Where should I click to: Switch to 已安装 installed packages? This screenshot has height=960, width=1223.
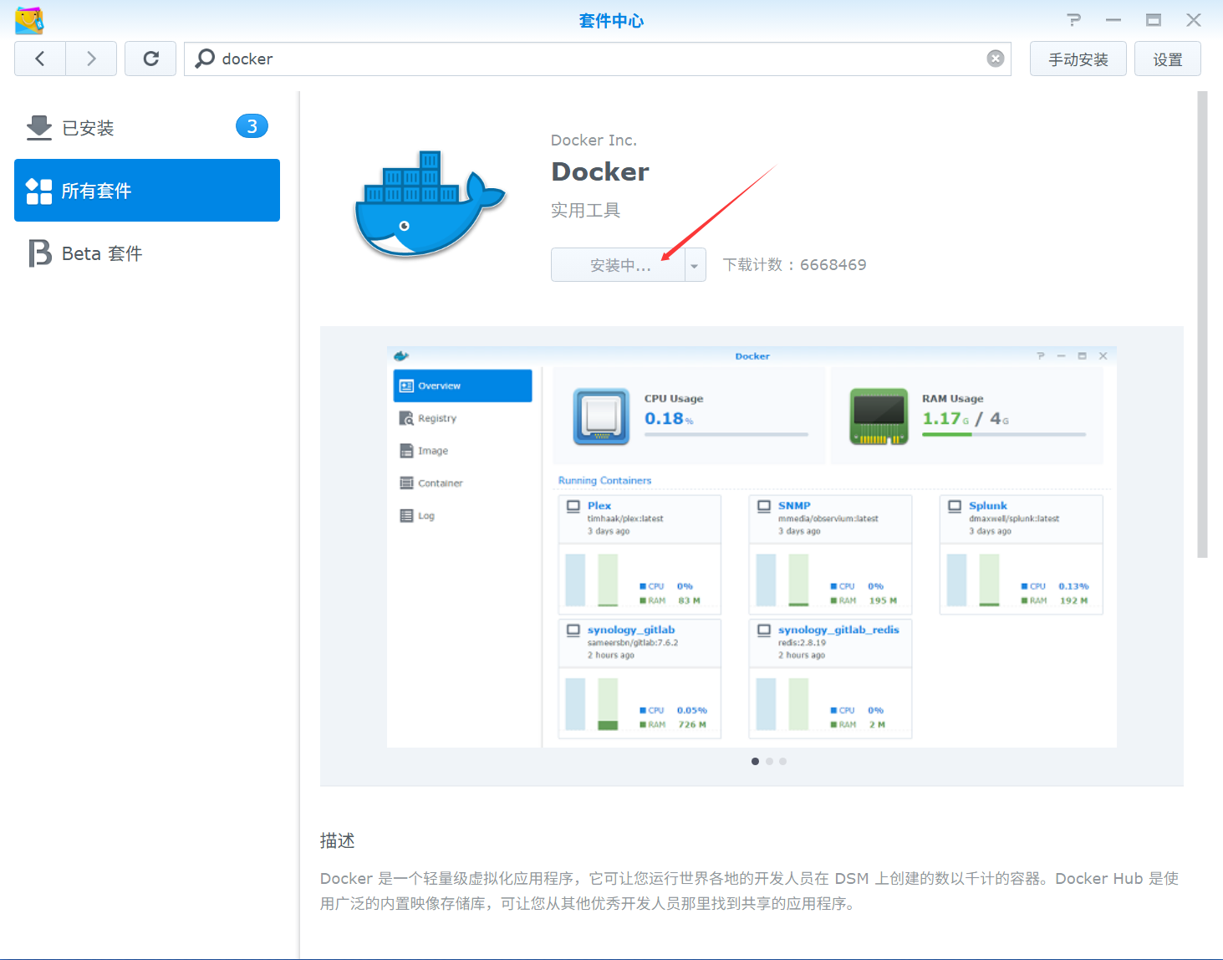(x=147, y=127)
